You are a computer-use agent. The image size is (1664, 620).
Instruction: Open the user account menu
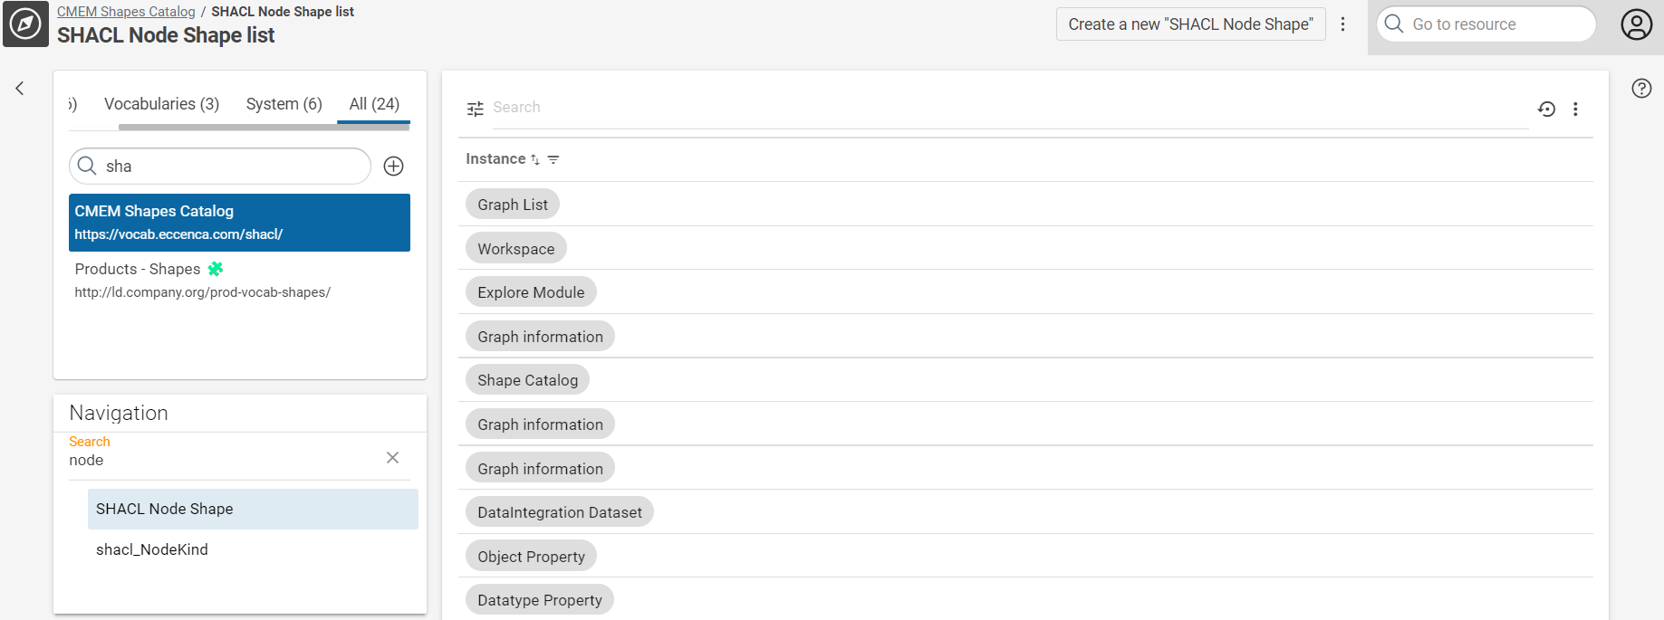[1636, 24]
